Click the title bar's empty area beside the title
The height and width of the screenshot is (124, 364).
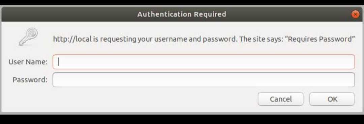[70, 14]
